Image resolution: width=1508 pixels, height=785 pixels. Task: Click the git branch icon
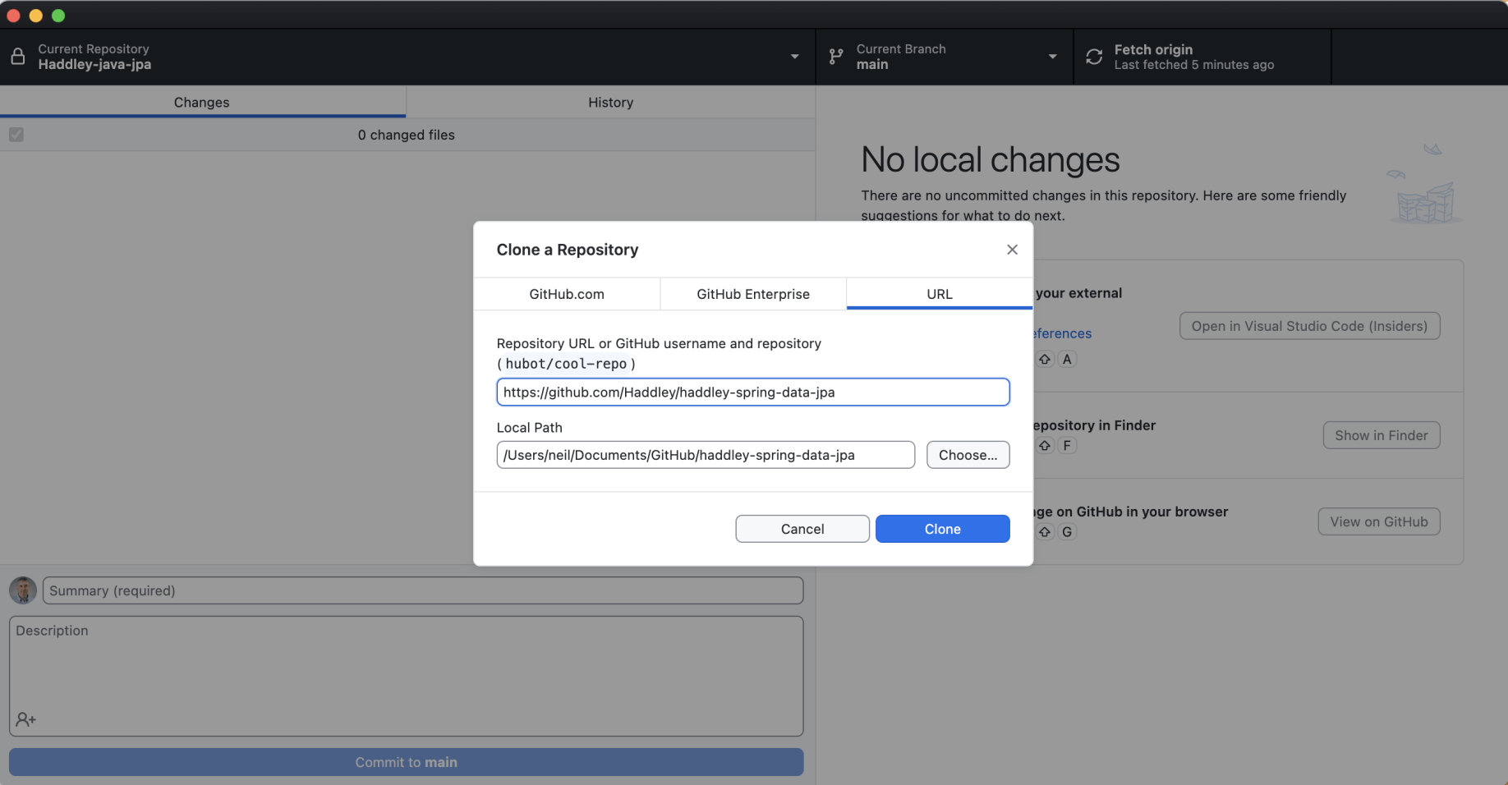[x=836, y=57]
